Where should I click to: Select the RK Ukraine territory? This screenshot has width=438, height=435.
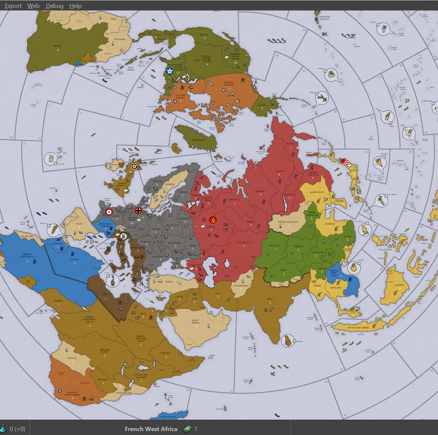(174, 243)
